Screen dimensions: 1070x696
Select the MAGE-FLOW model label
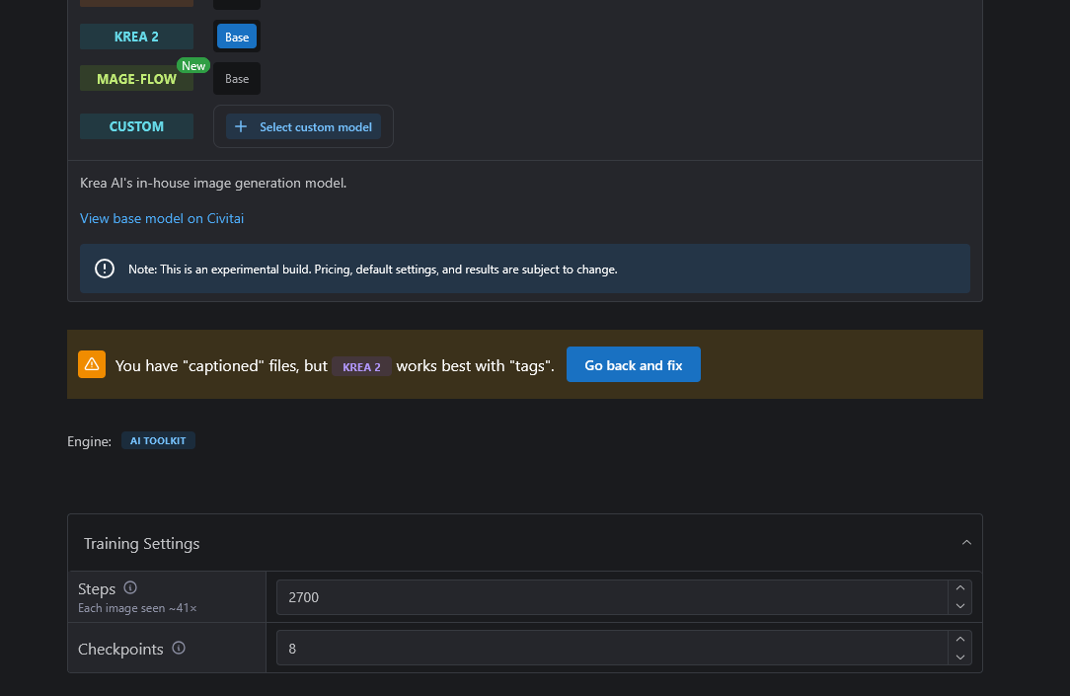pyautogui.click(x=136, y=78)
